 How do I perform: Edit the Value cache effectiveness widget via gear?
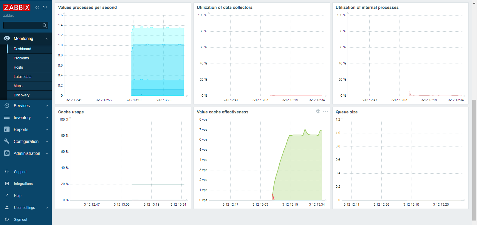tap(318, 111)
